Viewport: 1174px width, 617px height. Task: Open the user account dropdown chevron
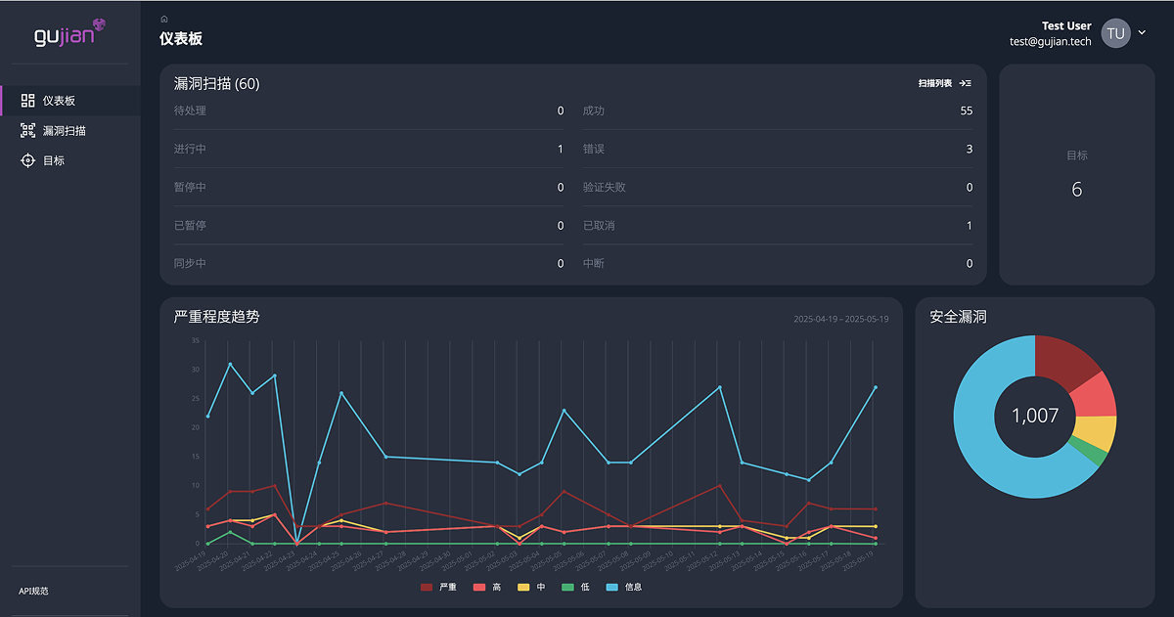[1141, 32]
